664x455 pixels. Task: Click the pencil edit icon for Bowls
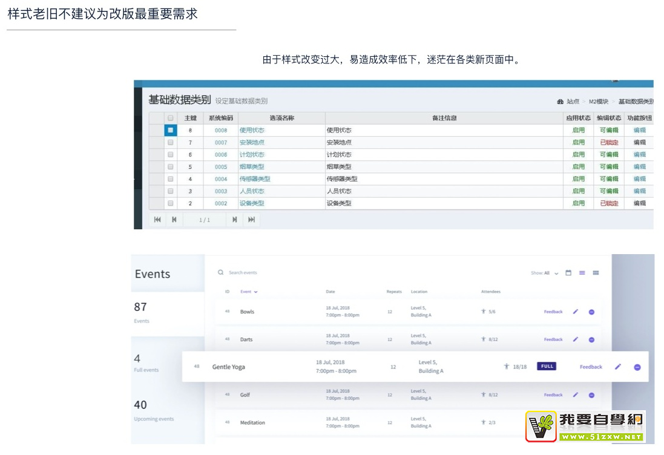tap(576, 312)
